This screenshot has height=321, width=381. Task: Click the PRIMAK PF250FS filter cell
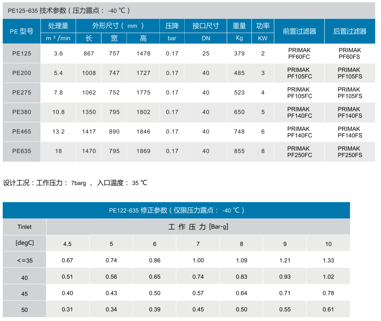pos(350,152)
